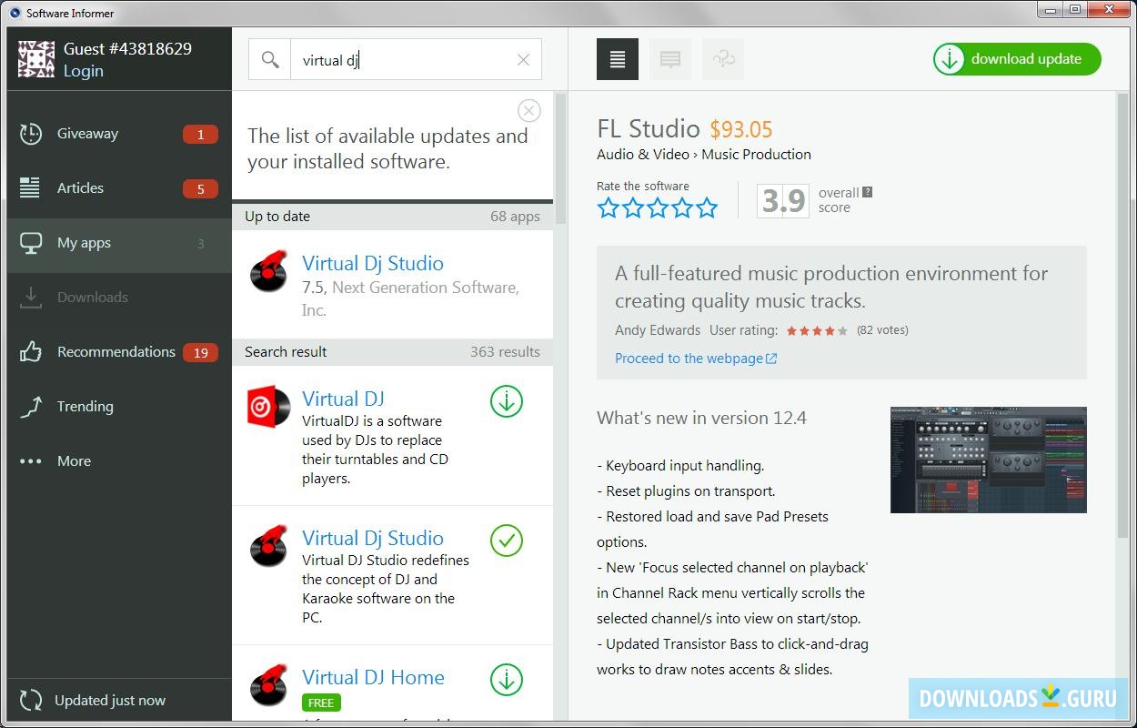
Task: Click the Downloads arrow icon in sidebar
Action: (x=31, y=298)
